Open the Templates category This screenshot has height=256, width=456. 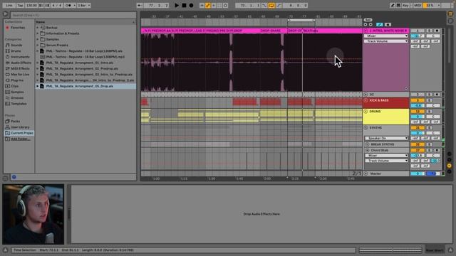(x=19, y=104)
